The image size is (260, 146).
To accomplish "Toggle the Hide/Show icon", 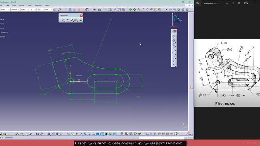I will pyautogui.click(x=110, y=134).
